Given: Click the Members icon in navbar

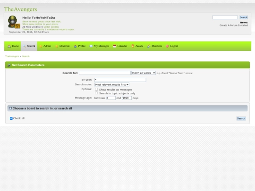Looking at the screenshot, I should point(149,46).
